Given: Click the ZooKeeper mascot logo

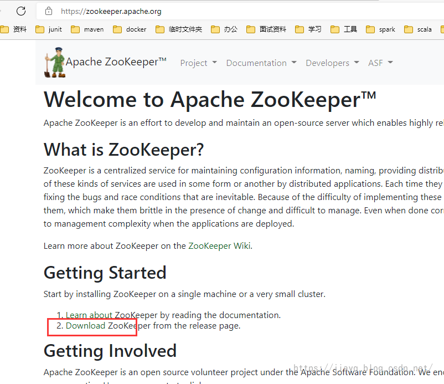Looking at the screenshot, I should pyautogui.click(x=55, y=63).
